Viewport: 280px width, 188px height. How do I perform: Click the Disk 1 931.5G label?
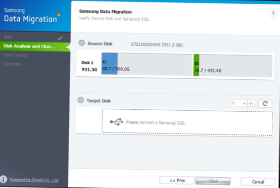(x=89, y=66)
